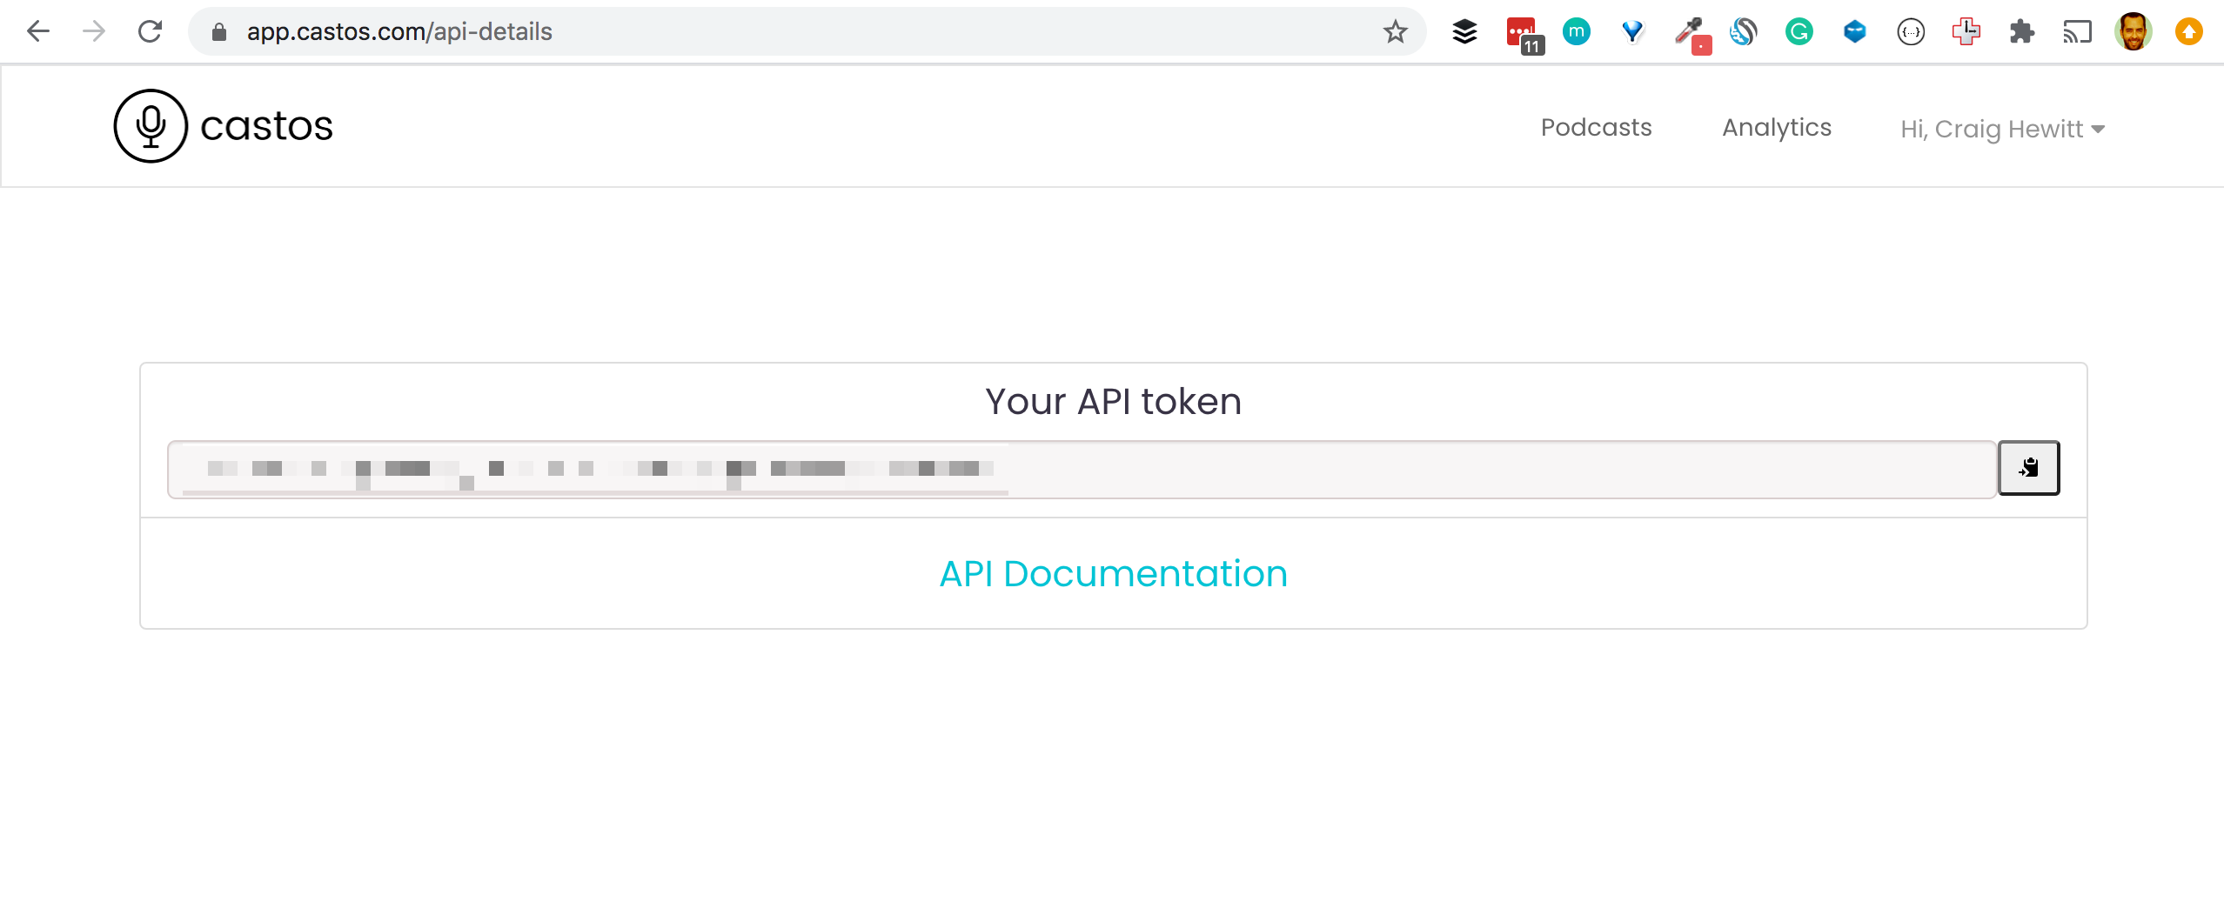Image resolution: width=2224 pixels, height=922 pixels.
Task: Open the red cross extension
Action: point(1966,32)
